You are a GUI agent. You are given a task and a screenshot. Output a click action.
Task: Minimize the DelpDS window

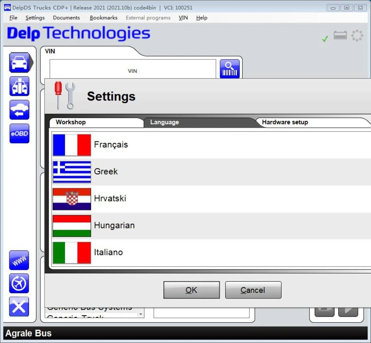[333, 8]
